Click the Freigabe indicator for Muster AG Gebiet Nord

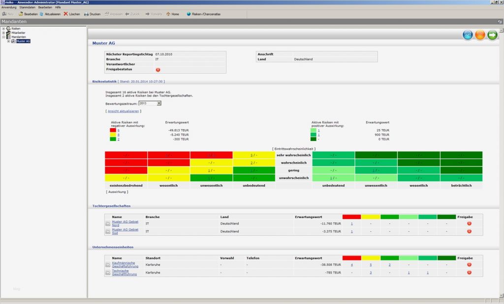click(469, 222)
